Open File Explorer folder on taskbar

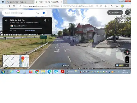43,72
